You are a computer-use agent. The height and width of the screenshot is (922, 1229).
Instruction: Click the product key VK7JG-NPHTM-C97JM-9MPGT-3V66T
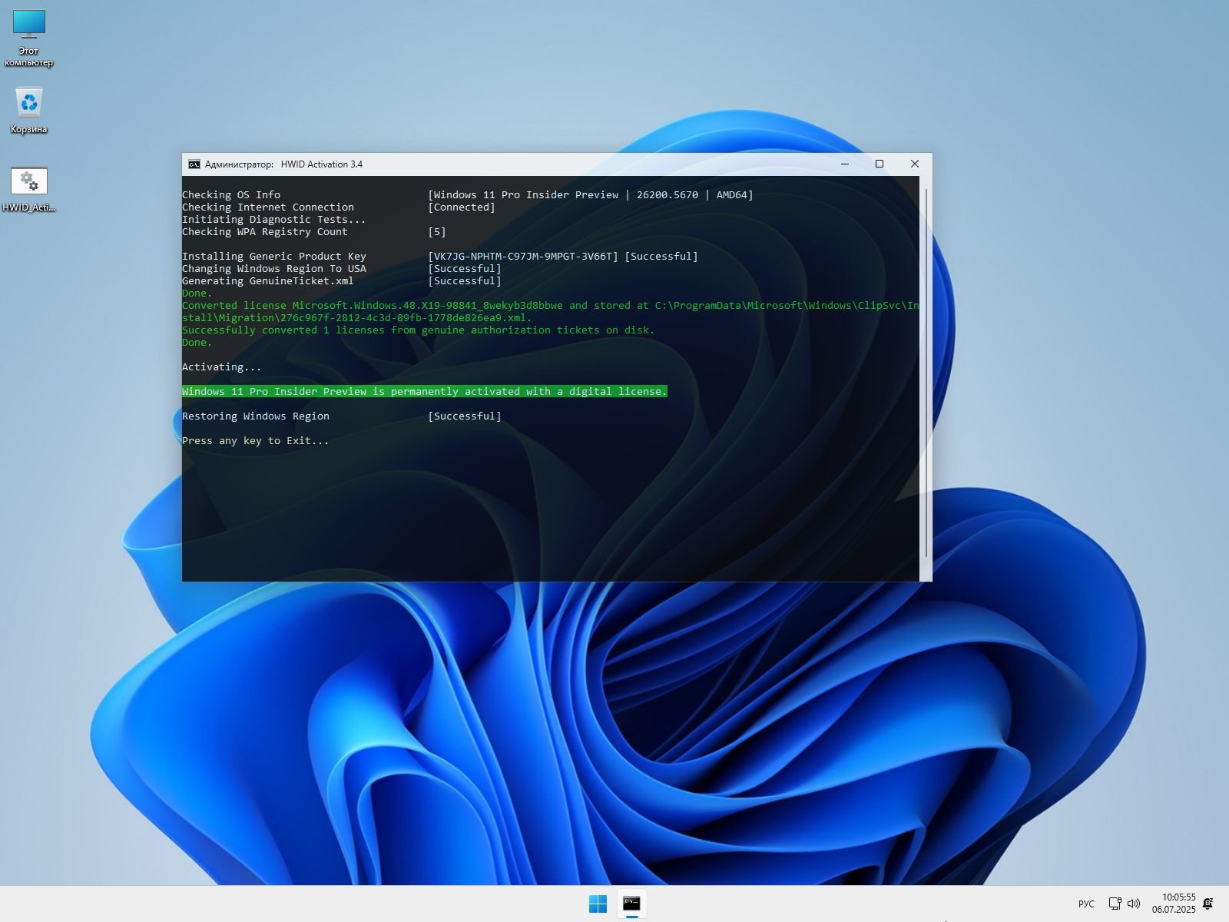coord(523,257)
